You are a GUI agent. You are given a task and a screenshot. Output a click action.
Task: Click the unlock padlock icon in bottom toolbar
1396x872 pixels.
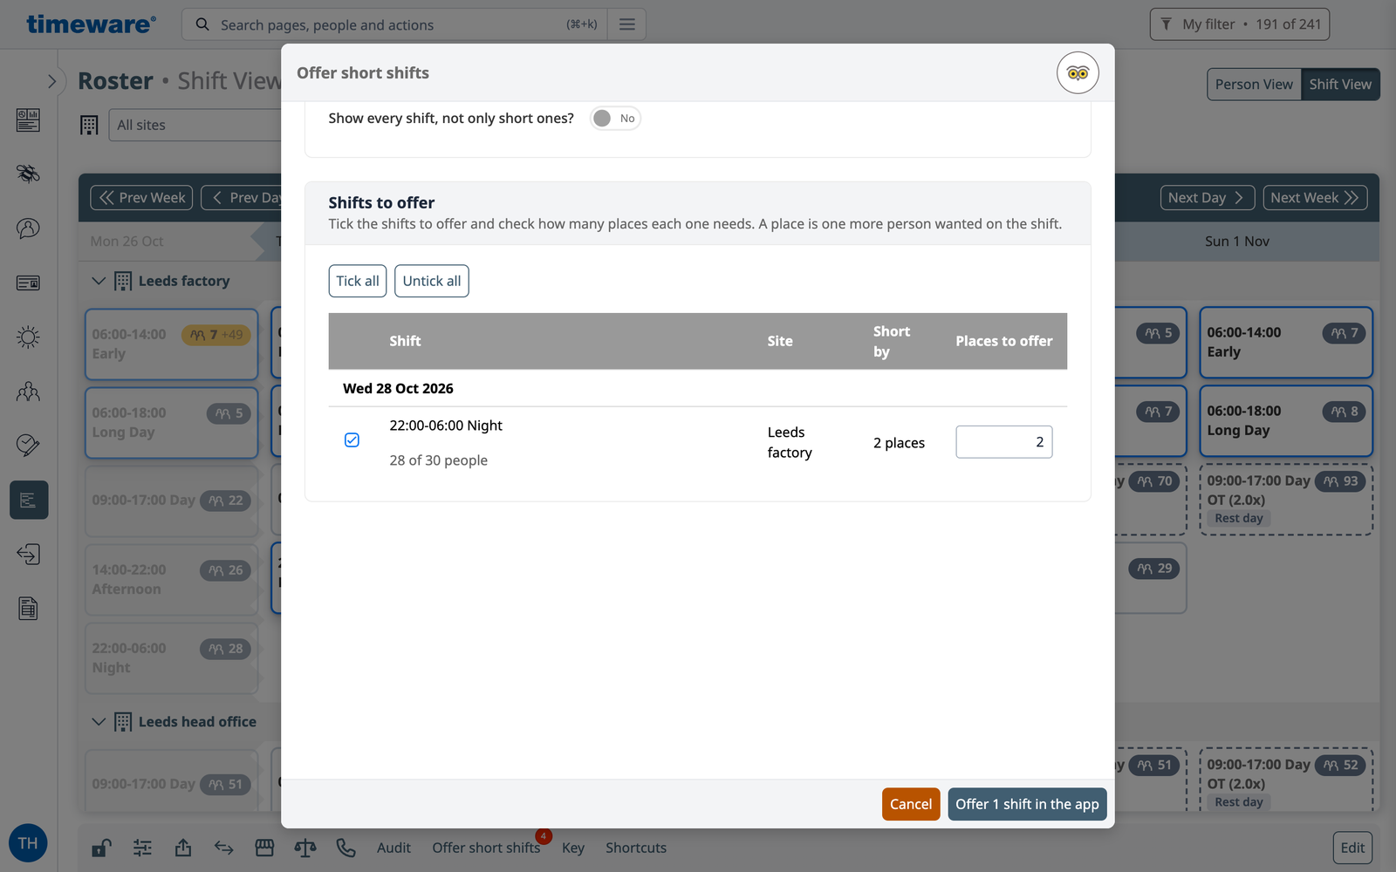101,848
